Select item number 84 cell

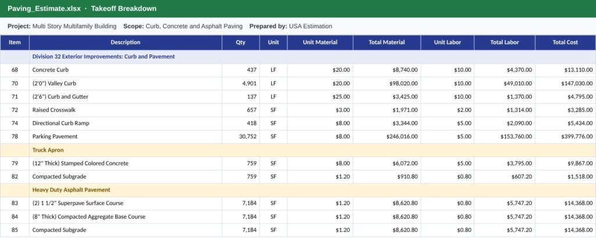(15, 217)
